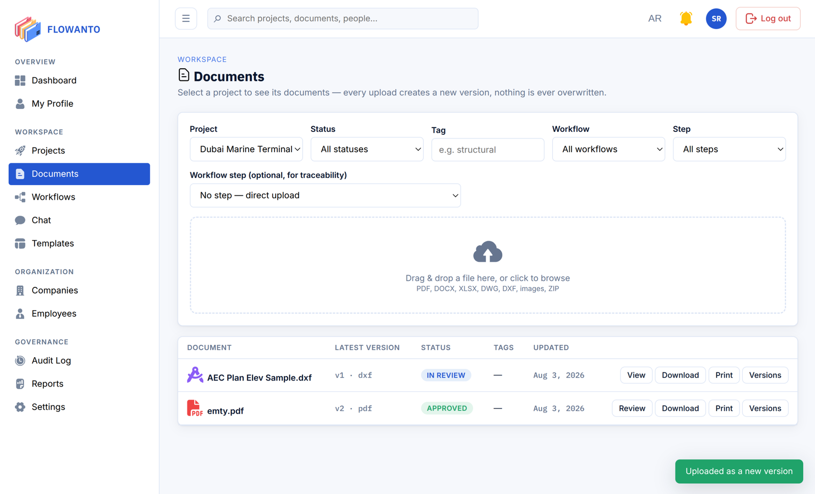The image size is (815, 494).
Task: Open the Status dropdown All statuses
Action: tap(367, 149)
